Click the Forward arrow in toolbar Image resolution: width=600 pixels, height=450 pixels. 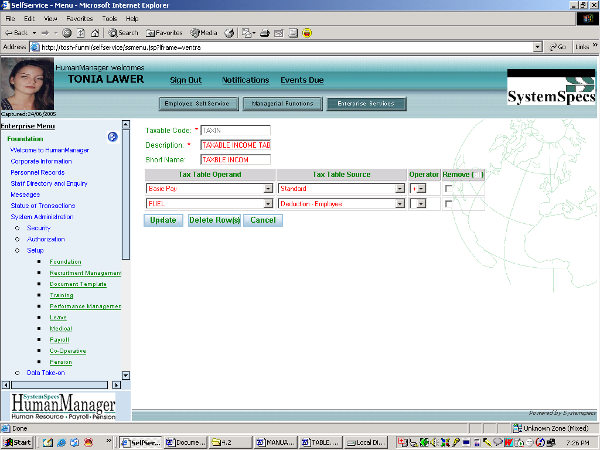point(45,33)
